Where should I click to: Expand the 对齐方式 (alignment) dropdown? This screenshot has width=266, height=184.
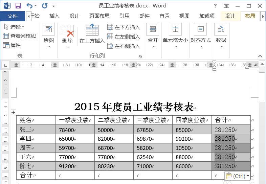(x=200, y=47)
